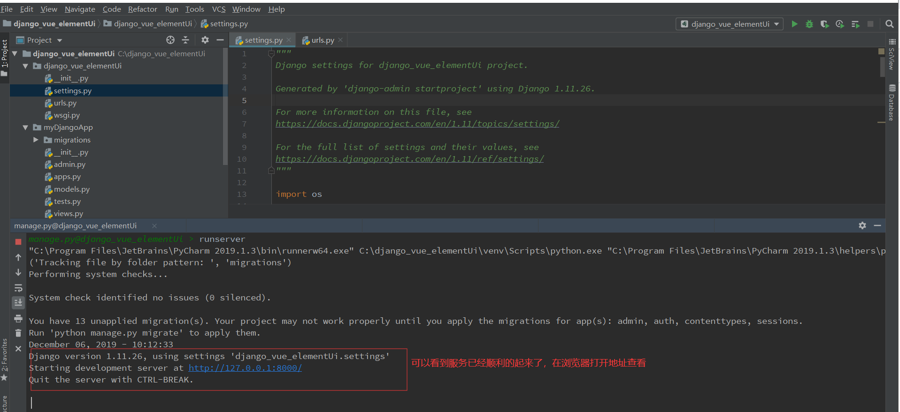The width and height of the screenshot is (900, 412).
Task: Fold the docstring at line 1
Action: click(271, 54)
